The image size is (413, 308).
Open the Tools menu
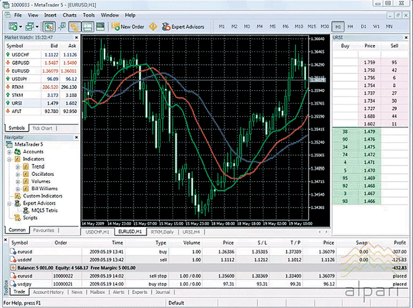coord(88,15)
